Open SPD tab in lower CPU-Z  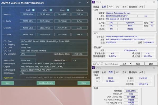[x=118, y=72]
